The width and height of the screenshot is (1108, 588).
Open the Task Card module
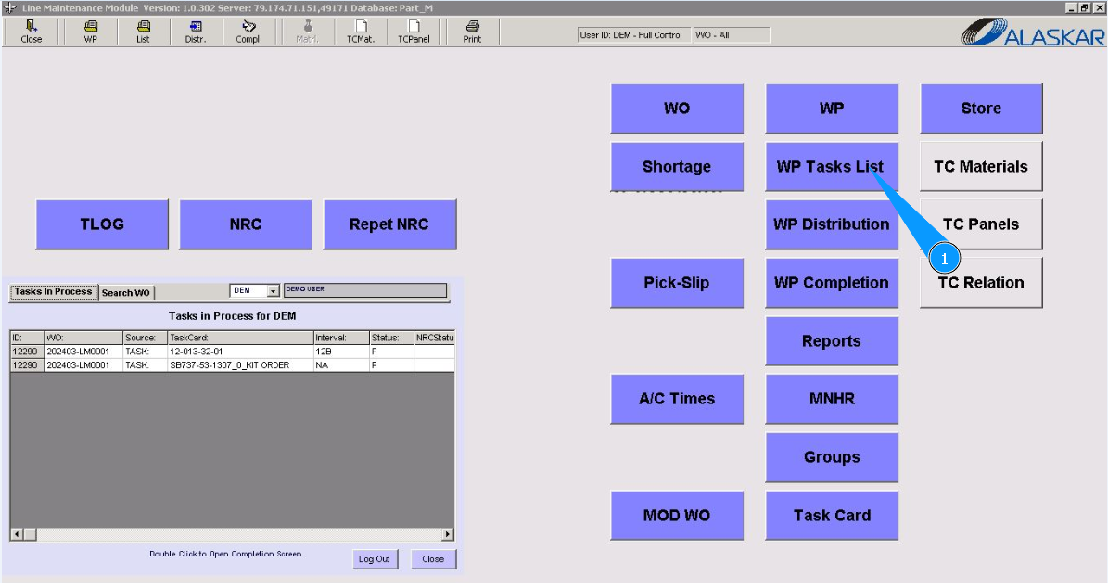(x=832, y=516)
